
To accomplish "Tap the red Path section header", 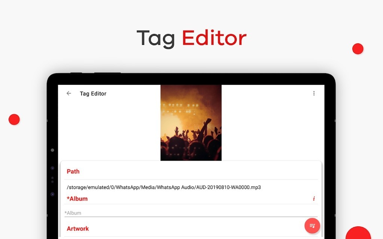I will click(x=73, y=171).
